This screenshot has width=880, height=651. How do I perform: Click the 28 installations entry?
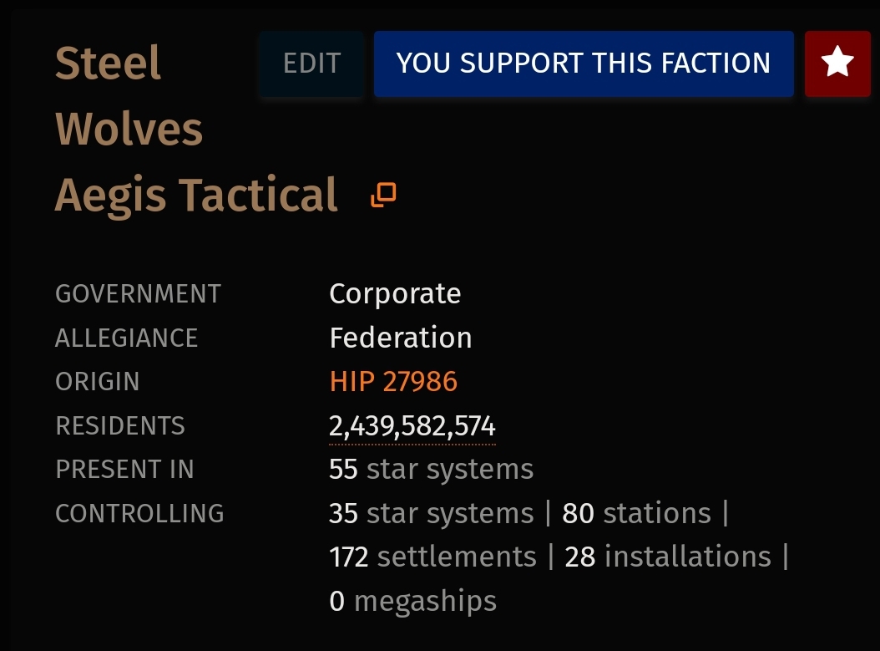668,557
